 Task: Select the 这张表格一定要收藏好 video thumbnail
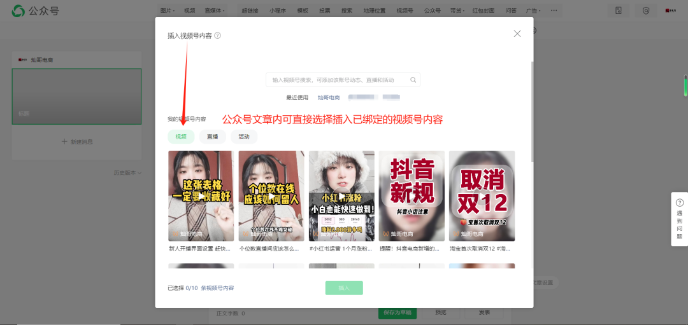(201, 196)
